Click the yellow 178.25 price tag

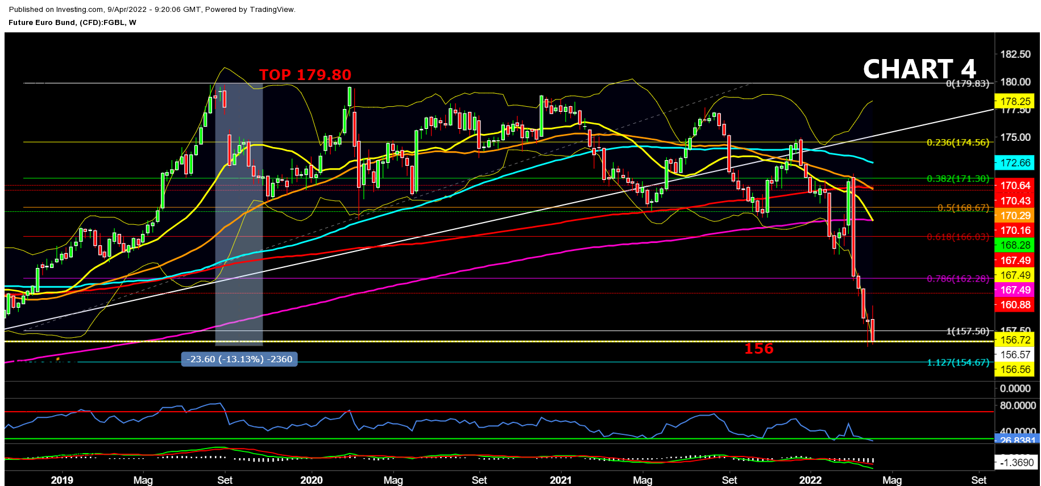pyautogui.click(x=1015, y=102)
